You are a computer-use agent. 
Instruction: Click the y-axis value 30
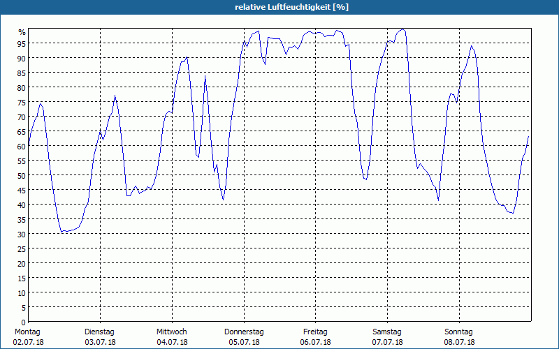tap(22, 235)
